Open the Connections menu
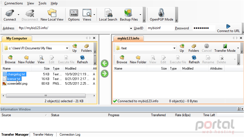The image size is (244, 137). coord(13,3)
